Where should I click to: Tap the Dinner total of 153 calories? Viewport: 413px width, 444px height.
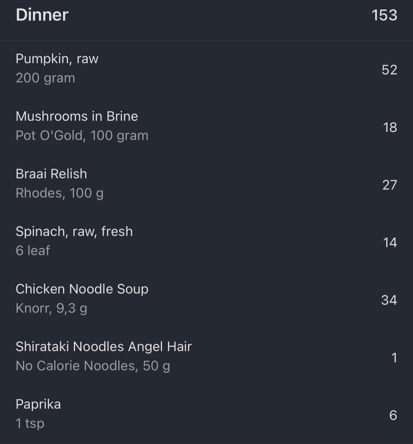pyautogui.click(x=384, y=15)
